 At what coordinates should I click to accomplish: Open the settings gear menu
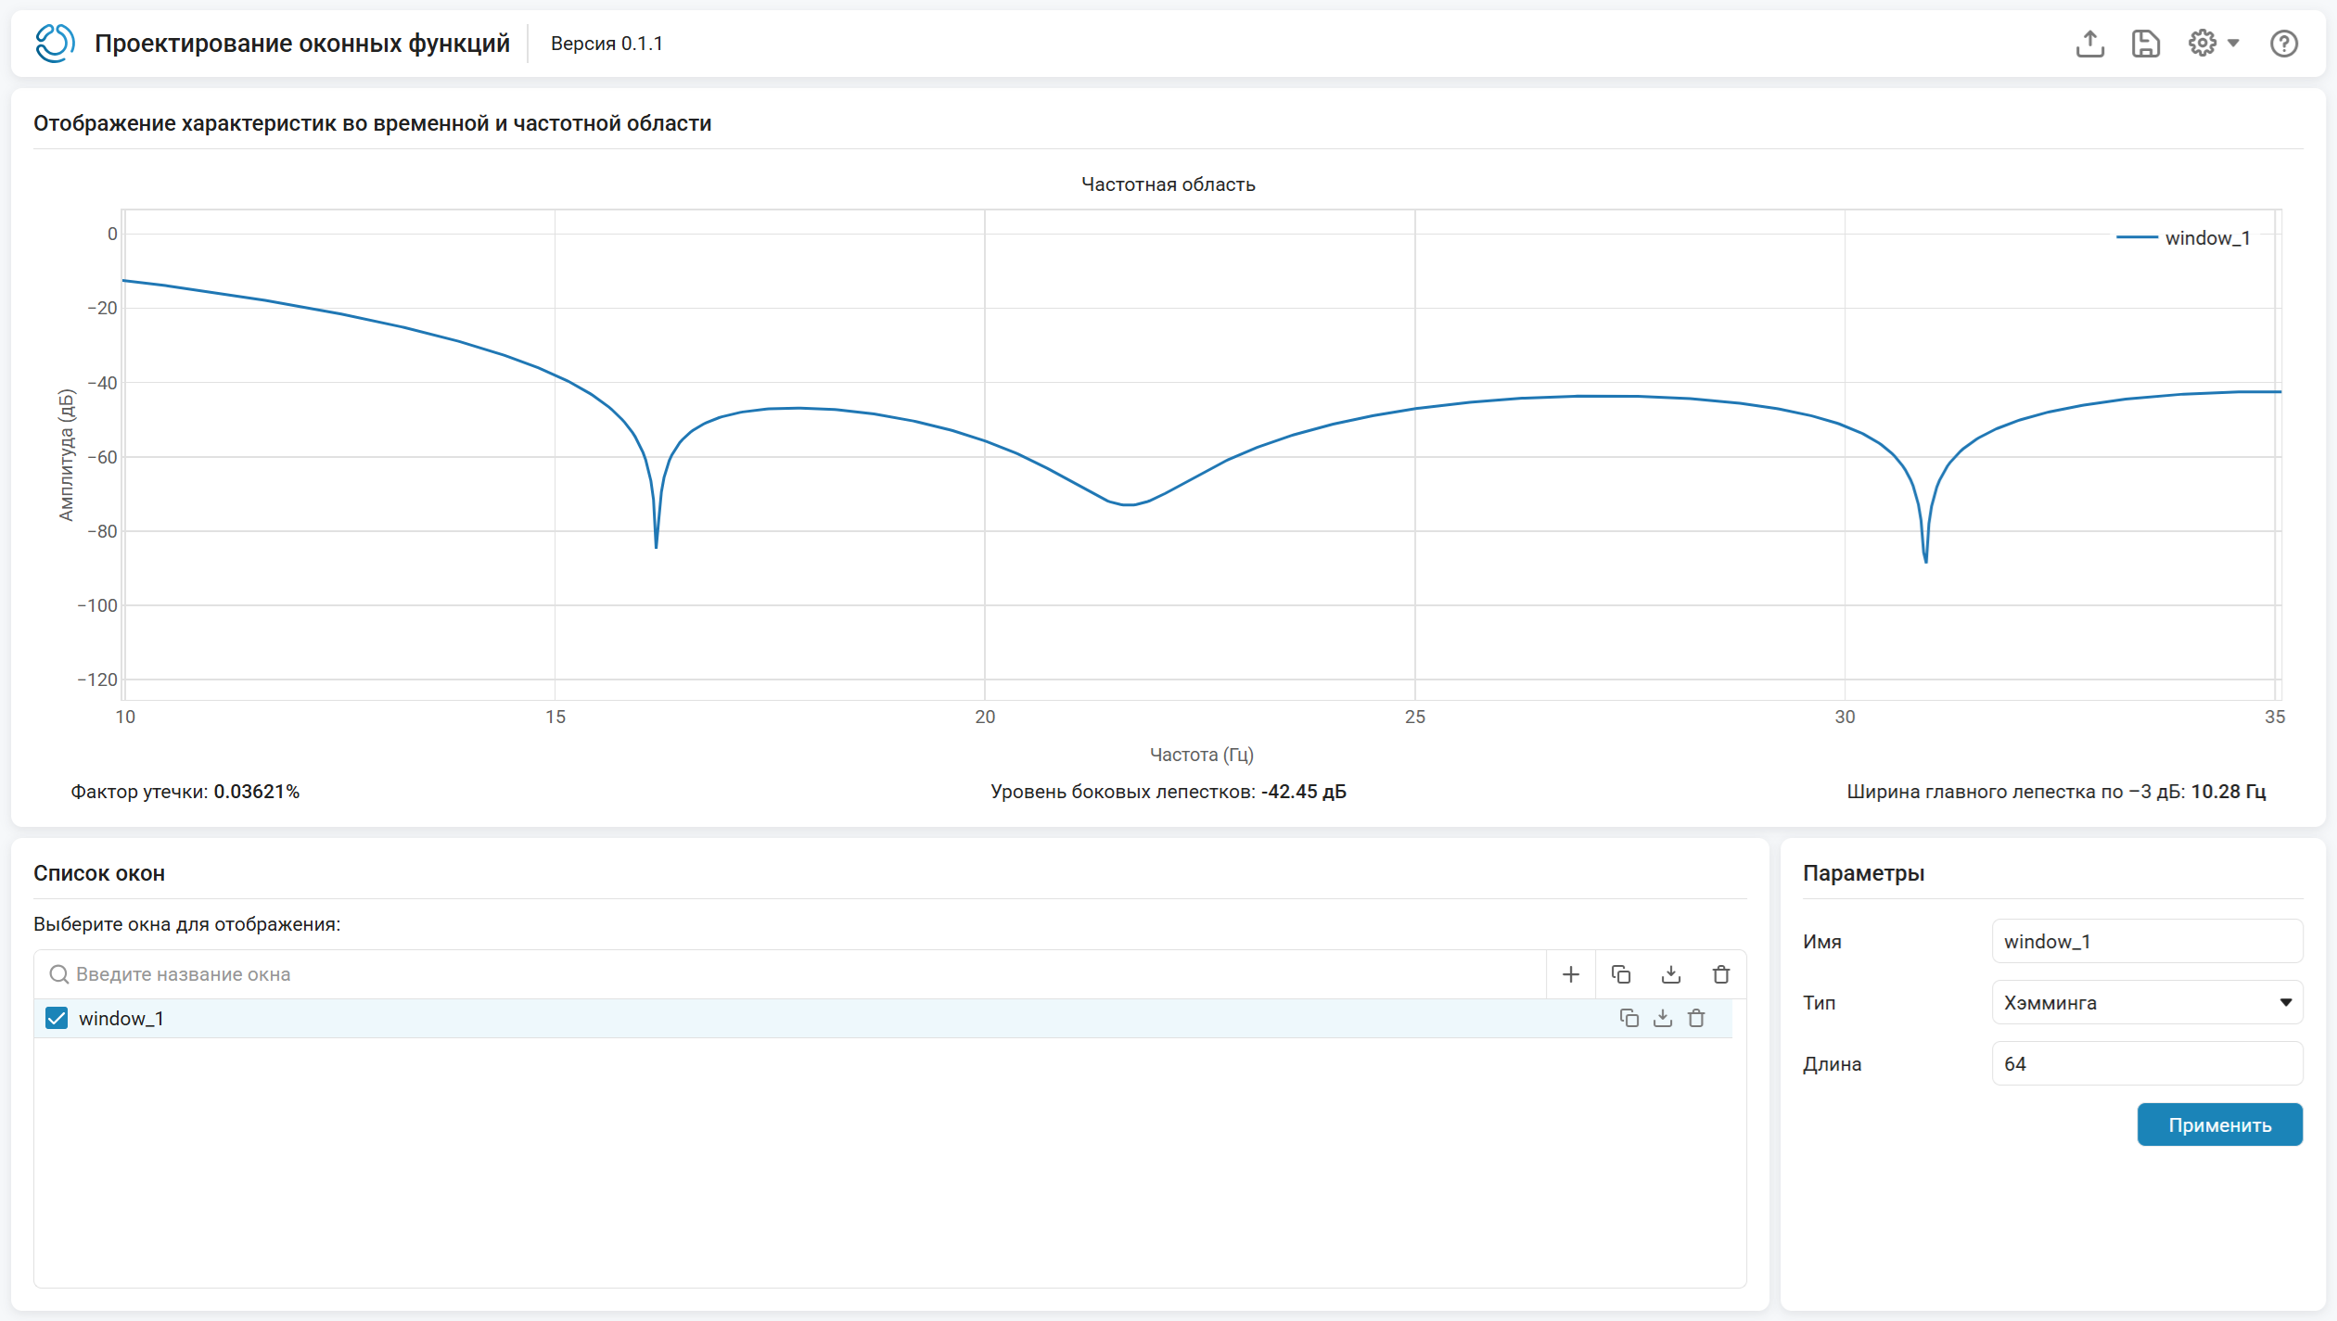click(2213, 44)
